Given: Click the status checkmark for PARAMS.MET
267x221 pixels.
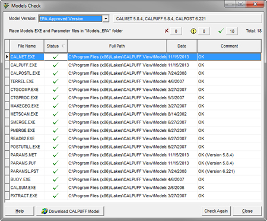Looking at the screenshot, I should tap(56, 154).
